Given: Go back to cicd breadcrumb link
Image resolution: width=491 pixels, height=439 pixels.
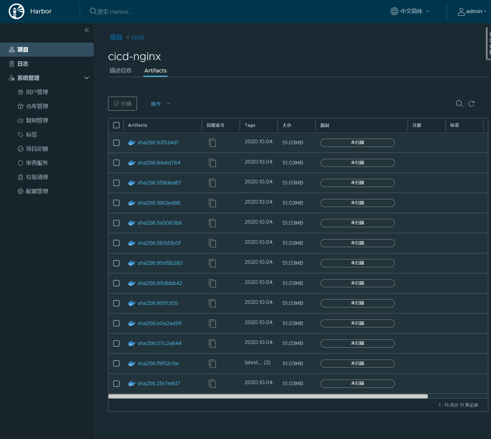Looking at the screenshot, I should pos(137,37).
